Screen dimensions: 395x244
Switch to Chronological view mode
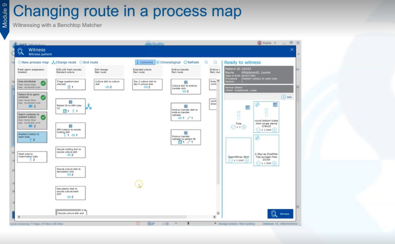[168, 62]
